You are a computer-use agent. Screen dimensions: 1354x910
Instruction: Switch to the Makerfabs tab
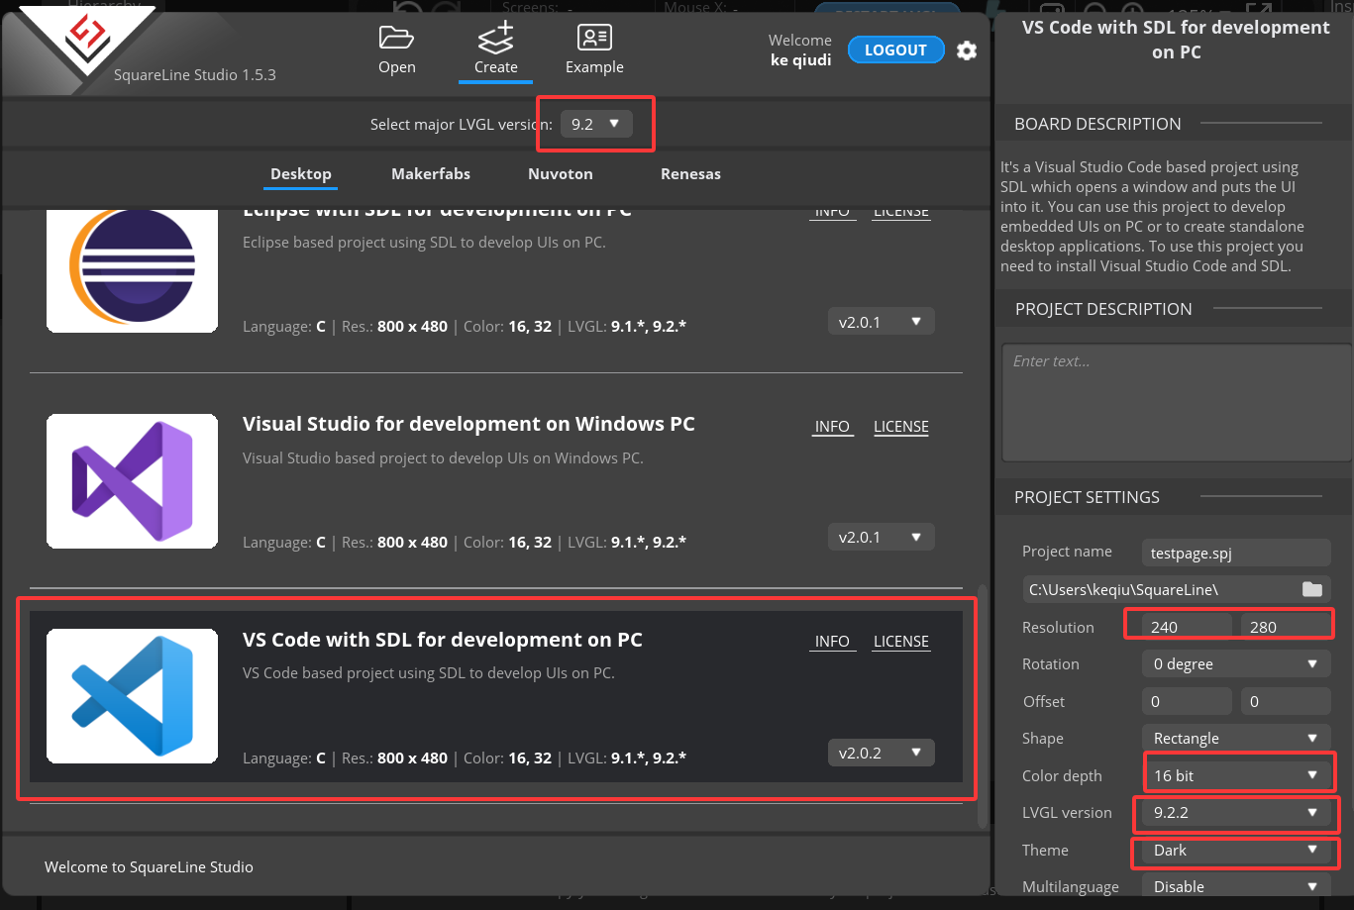[x=431, y=174]
